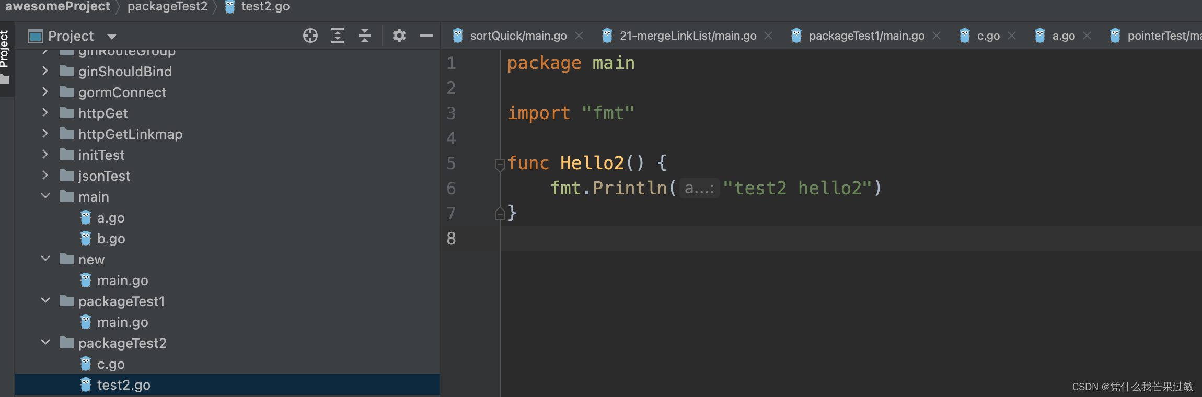Click the Expand All toolbar icon
The height and width of the screenshot is (397, 1202).
(338, 36)
